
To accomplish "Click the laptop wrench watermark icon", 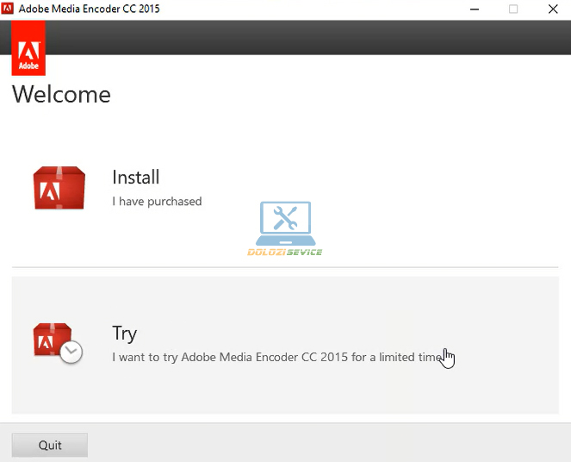I will (284, 222).
